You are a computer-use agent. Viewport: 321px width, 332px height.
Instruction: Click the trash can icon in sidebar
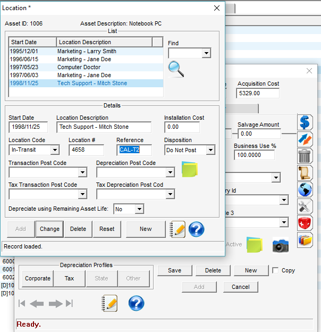[305, 156]
